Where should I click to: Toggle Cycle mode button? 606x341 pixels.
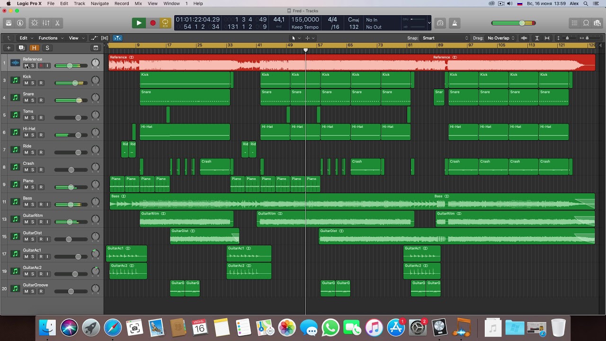(165, 23)
